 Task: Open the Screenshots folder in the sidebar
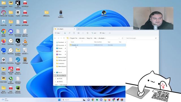pos(61,63)
